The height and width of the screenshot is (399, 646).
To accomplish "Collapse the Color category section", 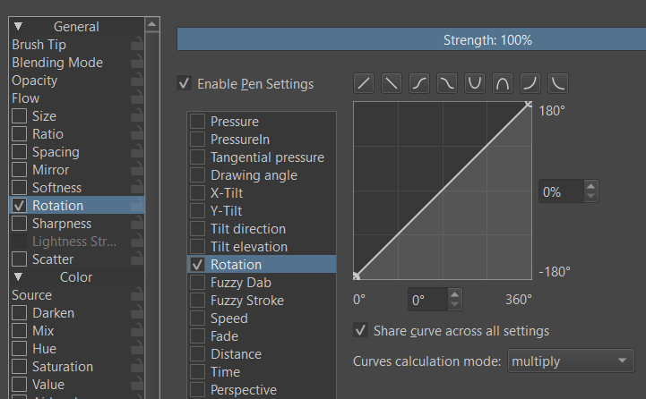I will click(18, 277).
